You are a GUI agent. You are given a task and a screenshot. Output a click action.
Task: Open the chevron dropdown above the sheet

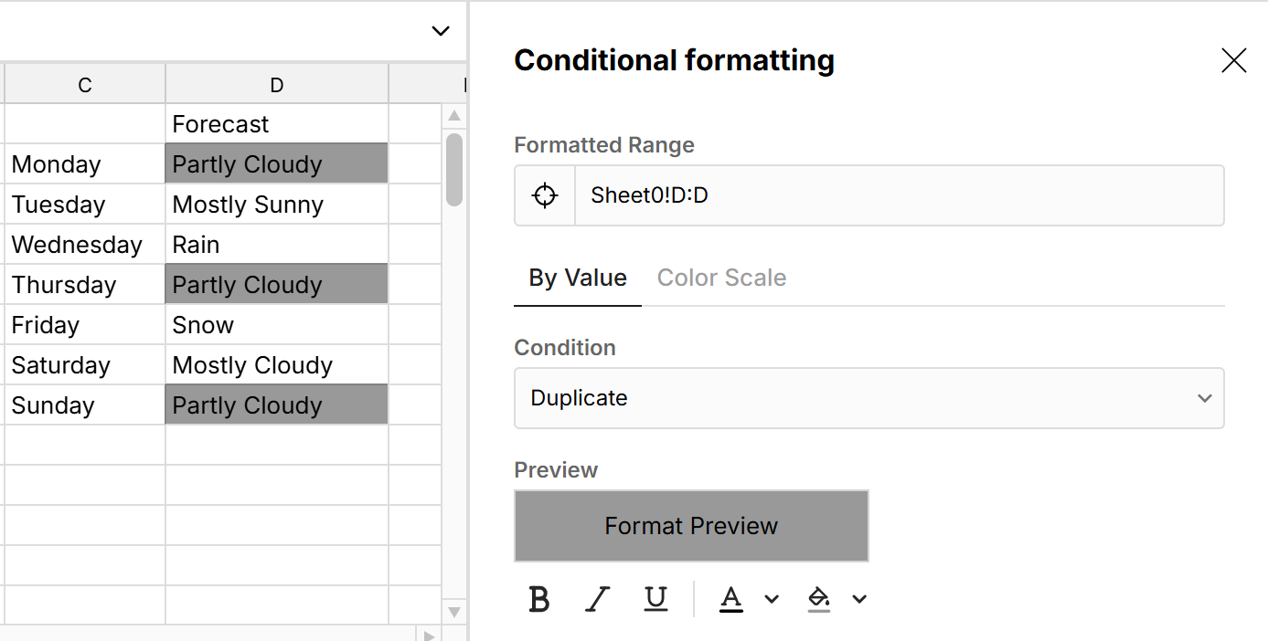coord(440,30)
